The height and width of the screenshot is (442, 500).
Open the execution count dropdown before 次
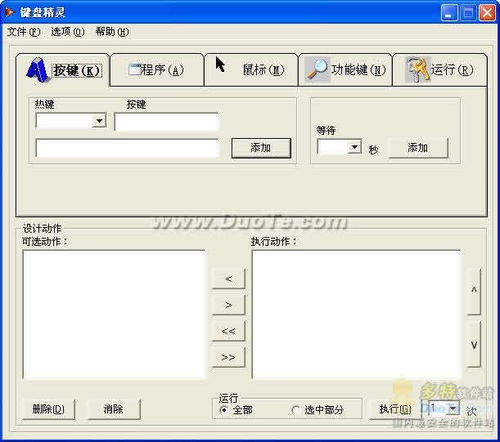[453, 408]
